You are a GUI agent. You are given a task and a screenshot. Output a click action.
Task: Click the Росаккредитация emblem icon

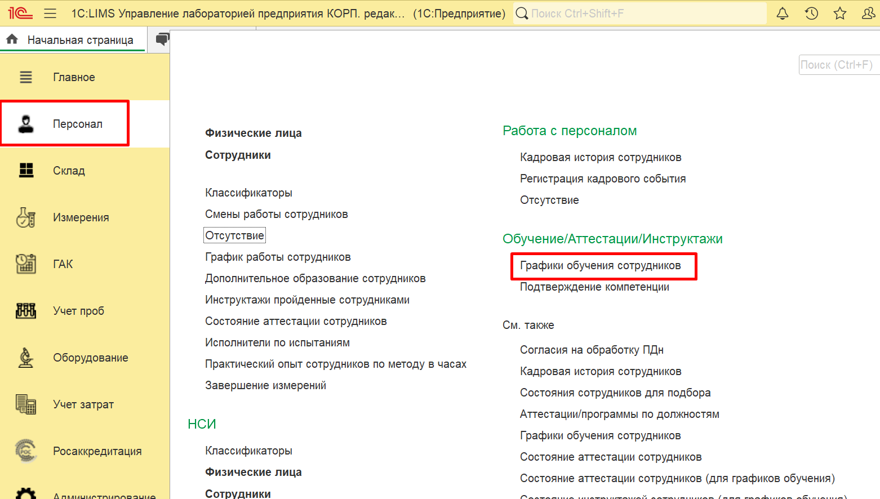click(x=26, y=451)
